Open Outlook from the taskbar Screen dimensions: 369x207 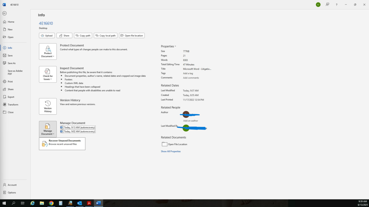click(80, 203)
